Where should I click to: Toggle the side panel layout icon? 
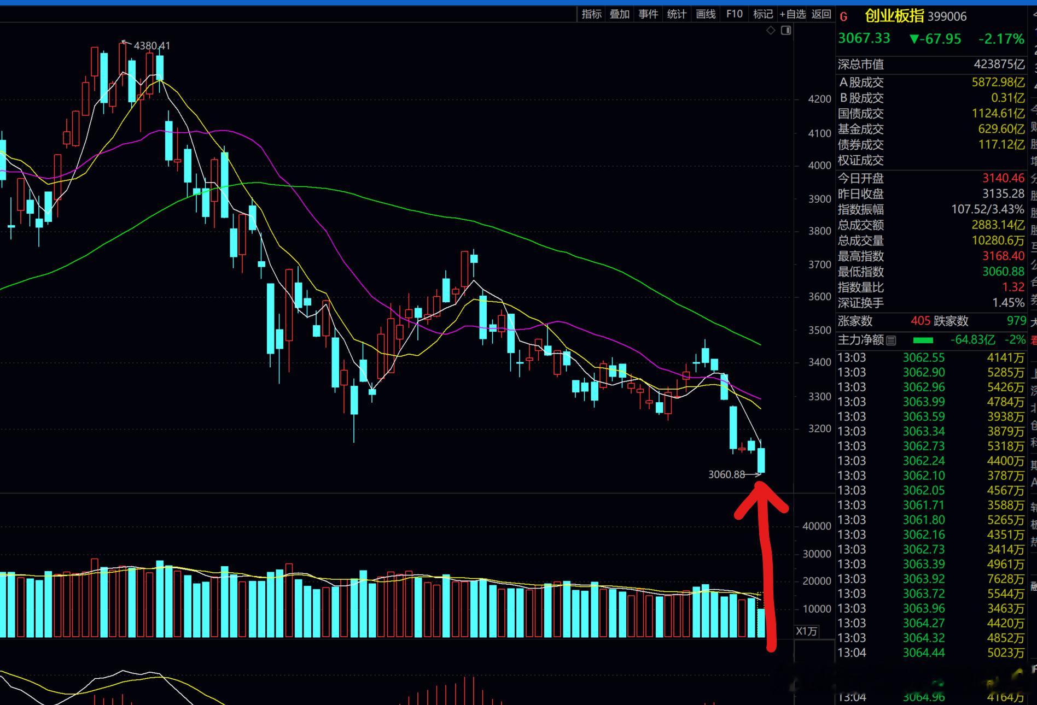(786, 30)
